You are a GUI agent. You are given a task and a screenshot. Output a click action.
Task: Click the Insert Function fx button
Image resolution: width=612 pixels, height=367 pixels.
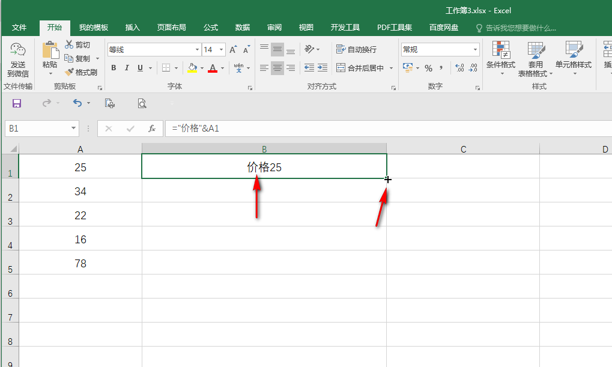pyautogui.click(x=152, y=129)
